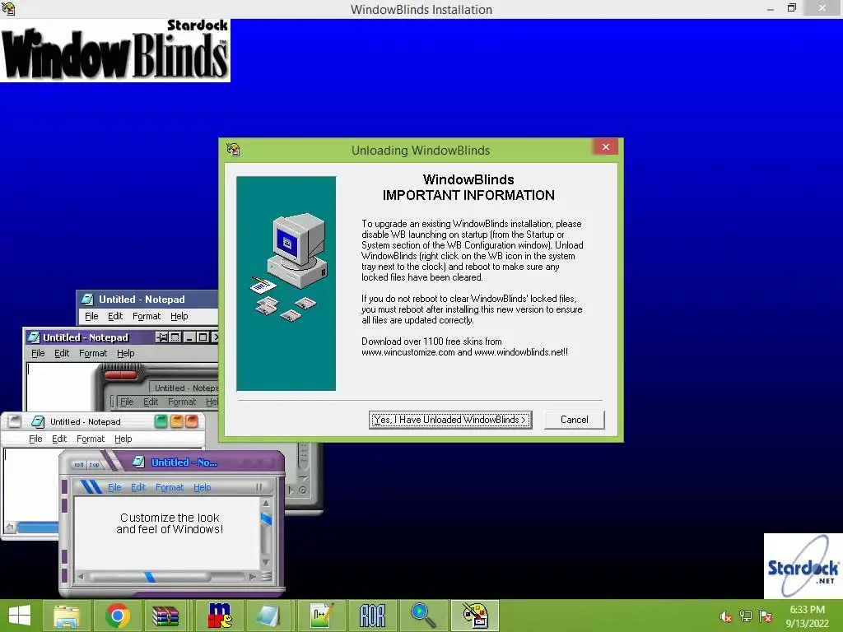Open the Notepad++ pencil taskbar icon
This screenshot has height=632, width=843.
pos(322,616)
